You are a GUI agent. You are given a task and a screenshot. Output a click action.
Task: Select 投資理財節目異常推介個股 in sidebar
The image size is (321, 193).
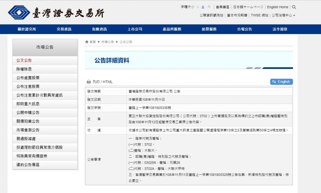pyautogui.click(x=45, y=147)
